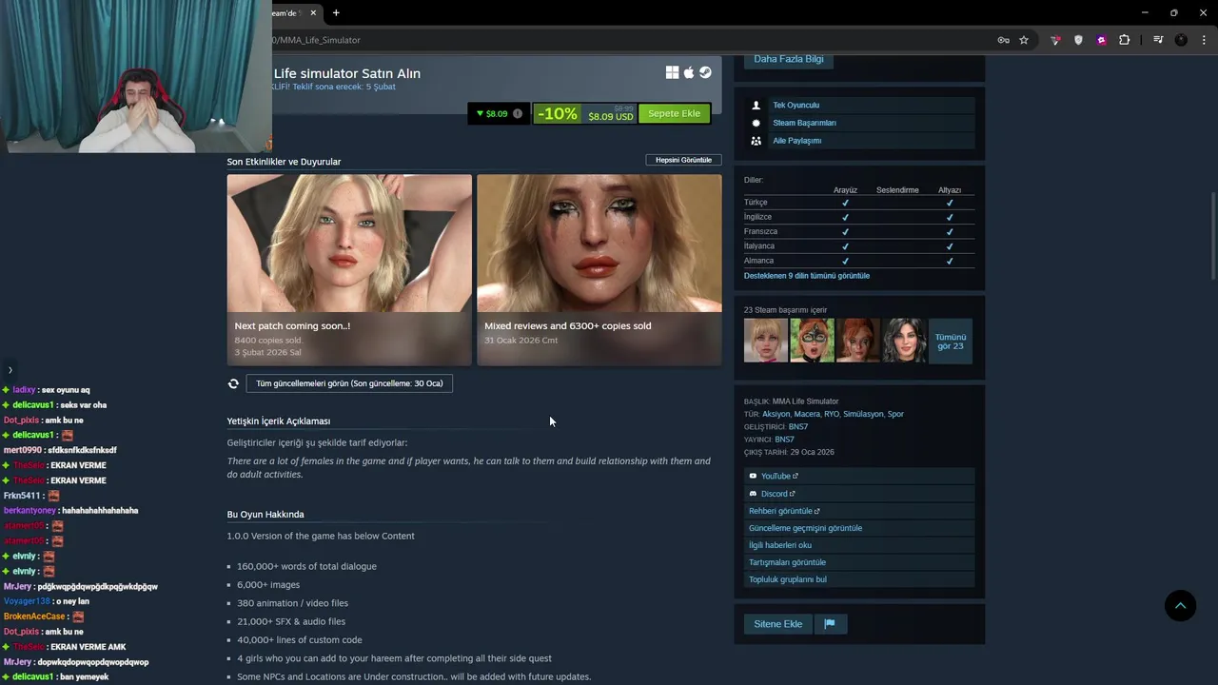Click the Apple macOS platform icon

[x=689, y=72]
